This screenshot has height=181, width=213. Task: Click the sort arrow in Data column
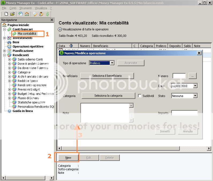(x=71, y=46)
